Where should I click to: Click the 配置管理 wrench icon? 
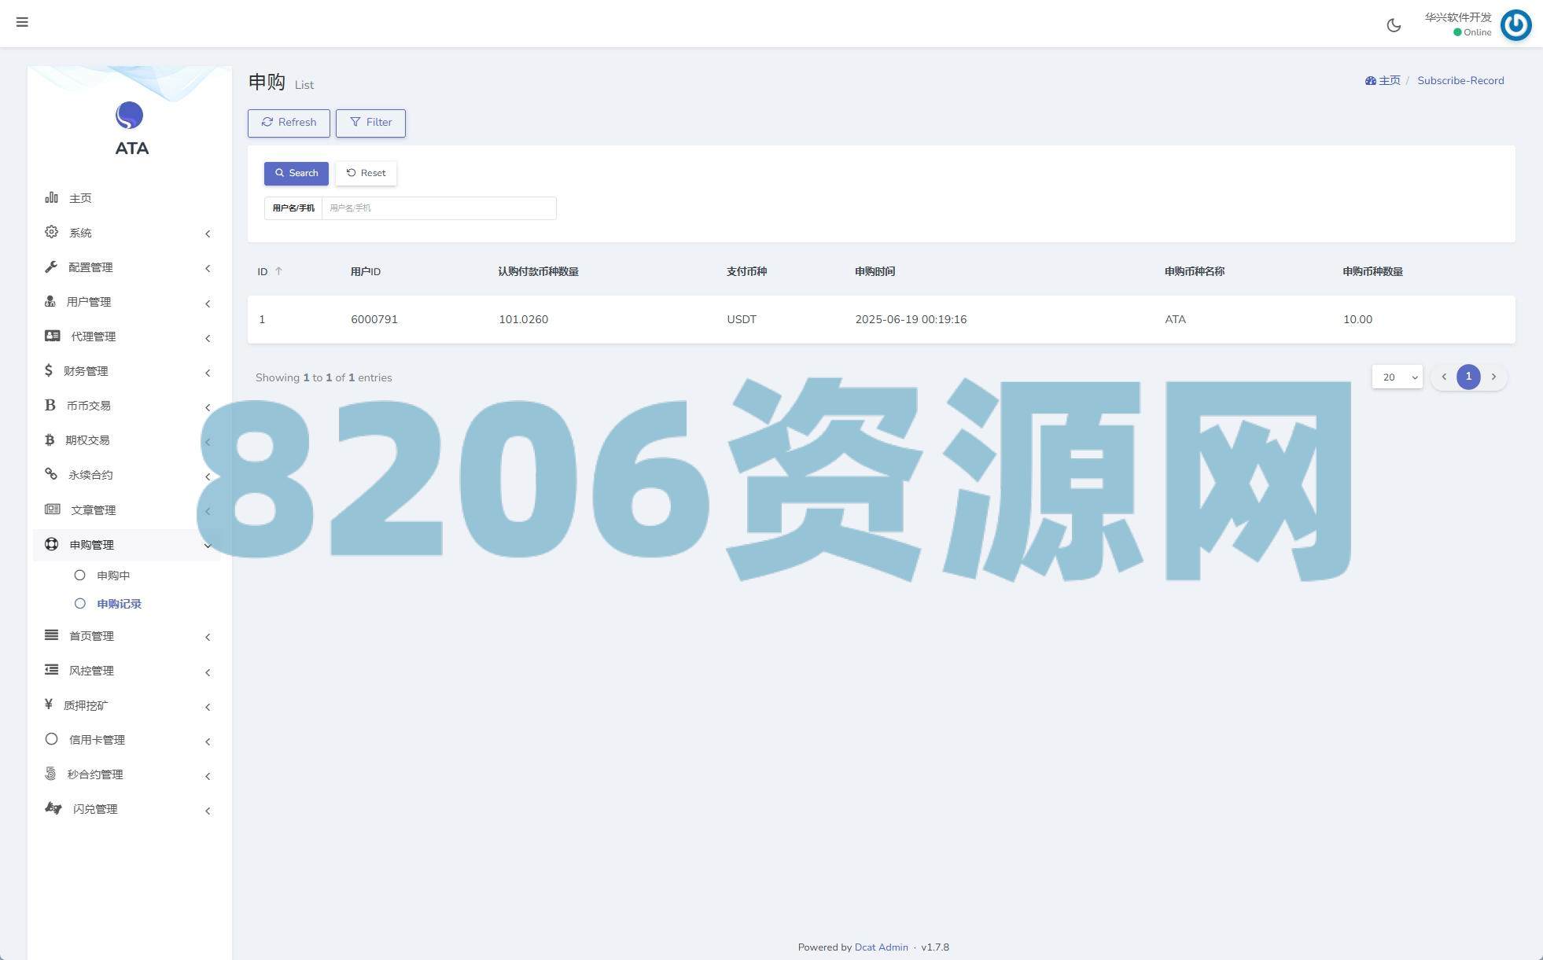click(51, 267)
